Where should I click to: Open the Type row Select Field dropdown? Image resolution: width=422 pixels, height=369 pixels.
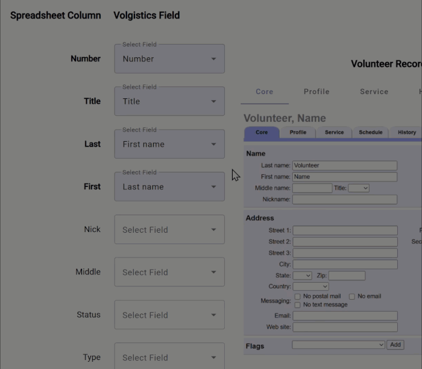[x=169, y=358]
